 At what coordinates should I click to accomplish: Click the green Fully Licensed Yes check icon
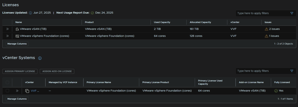pos(276,91)
